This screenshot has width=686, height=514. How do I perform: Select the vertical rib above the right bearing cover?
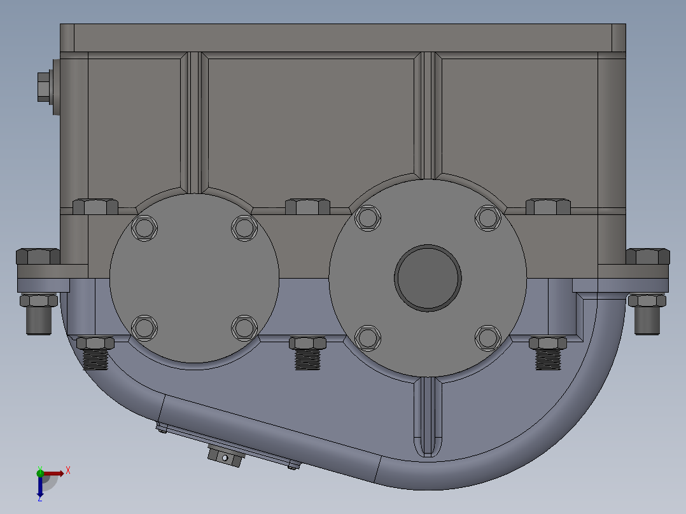coord(428,116)
